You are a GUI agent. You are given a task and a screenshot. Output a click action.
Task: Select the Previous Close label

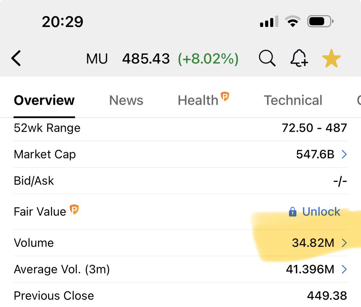click(x=54, y=296)
